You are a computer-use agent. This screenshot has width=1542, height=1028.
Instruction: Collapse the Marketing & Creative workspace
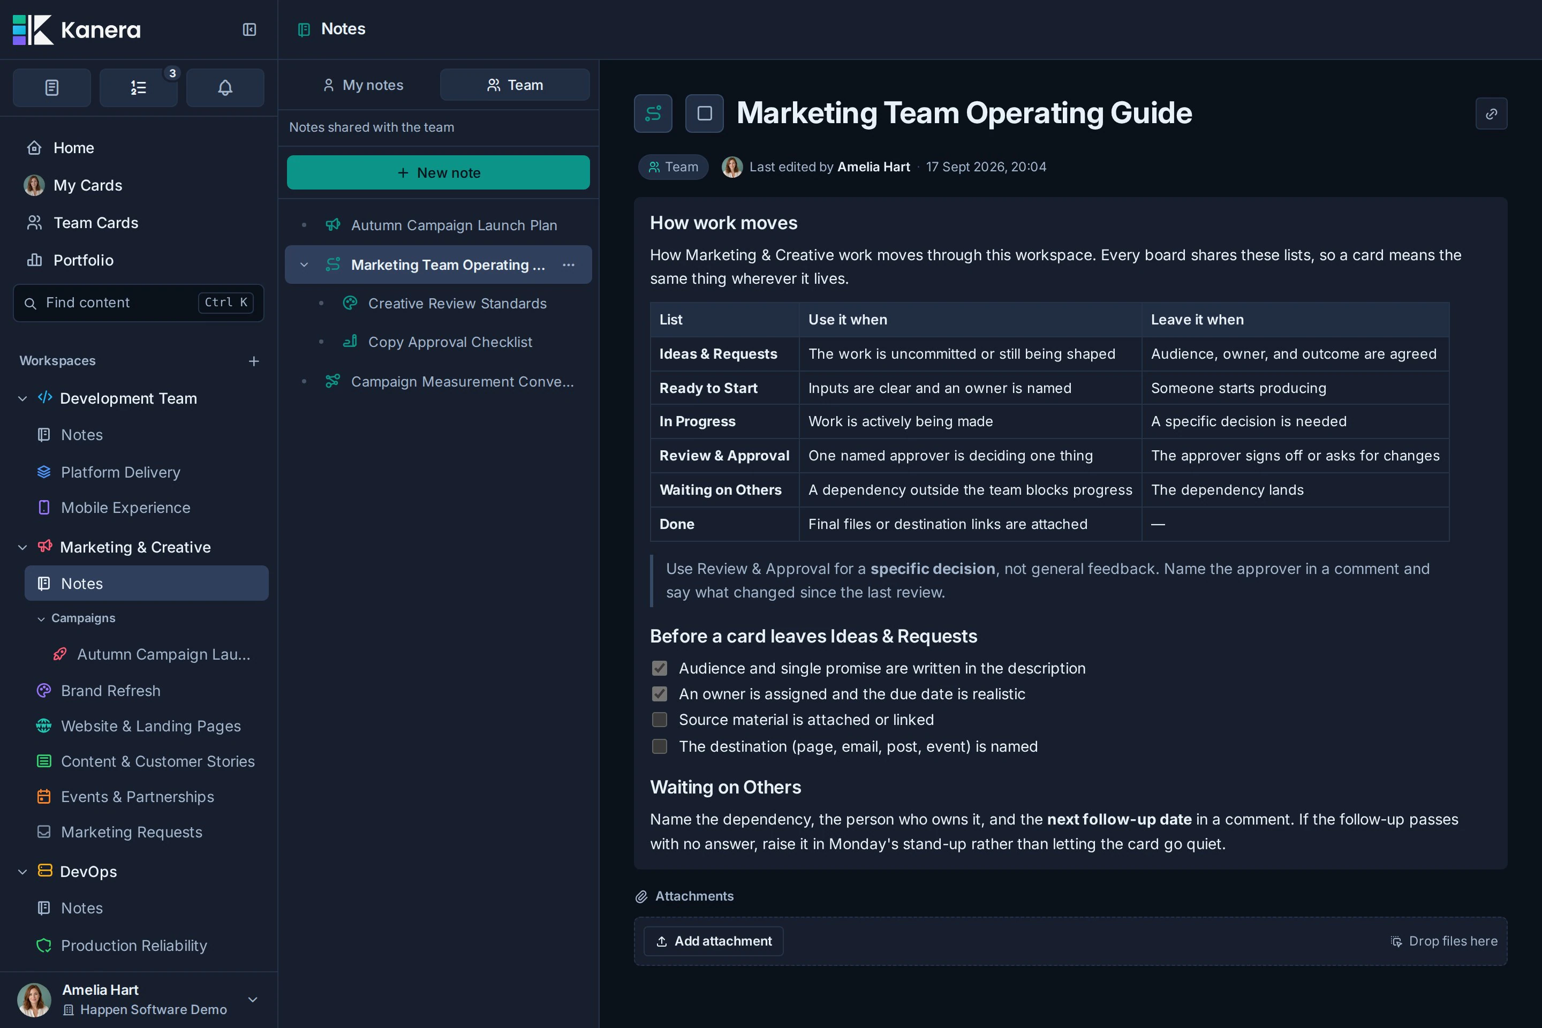[x=22, y=547]
